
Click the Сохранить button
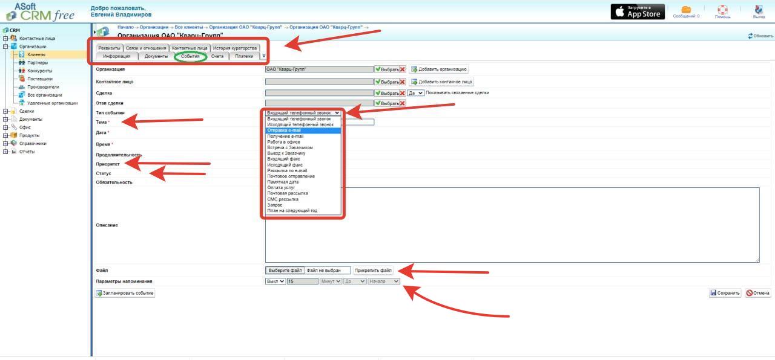tap(725, 293)
